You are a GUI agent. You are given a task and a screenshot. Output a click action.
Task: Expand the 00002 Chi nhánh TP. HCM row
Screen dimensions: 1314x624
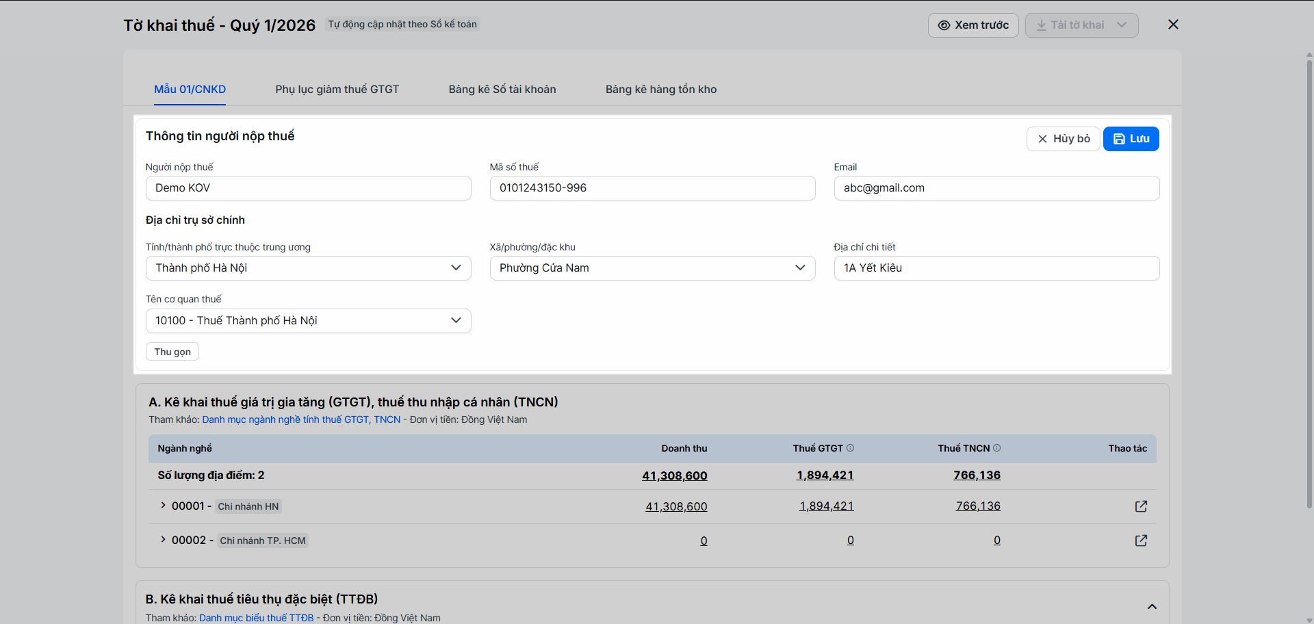163,540
